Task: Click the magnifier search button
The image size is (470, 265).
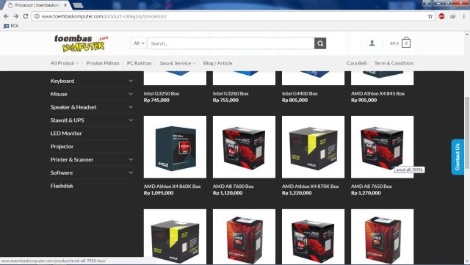Action: (320, 43)
